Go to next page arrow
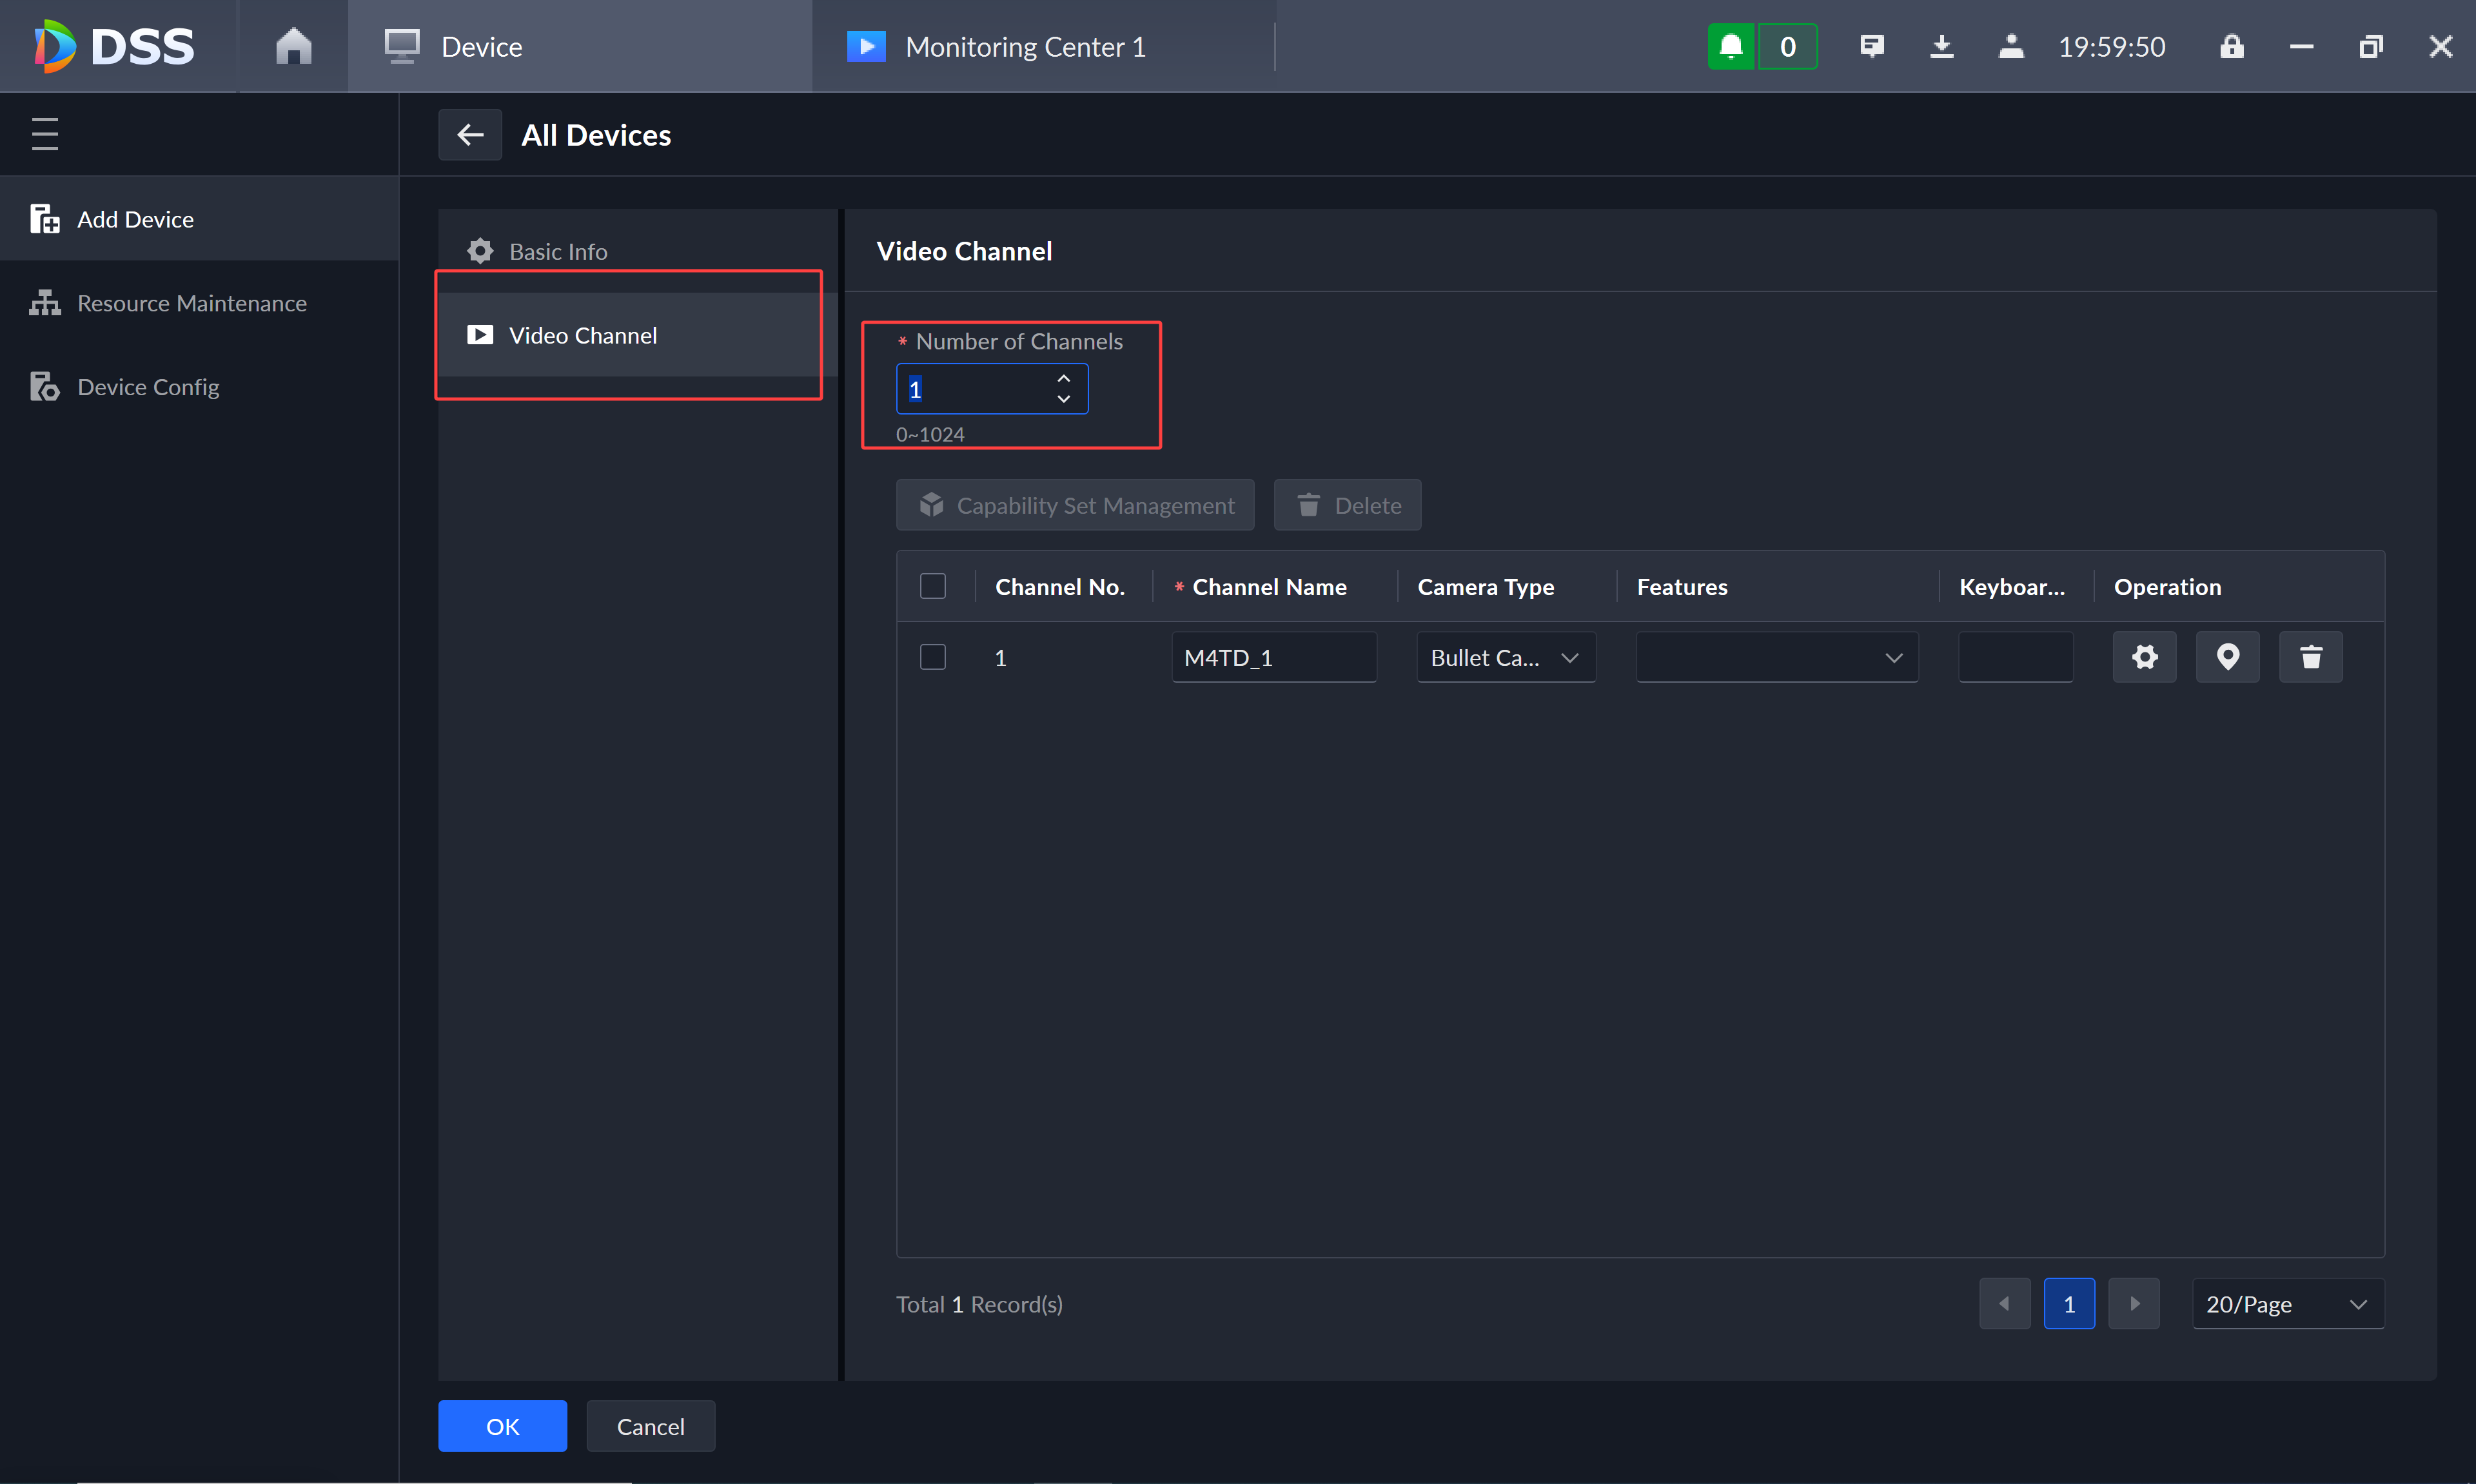The image size is (2476, 1484). pyautogui.click(x=2134, y=1304)
